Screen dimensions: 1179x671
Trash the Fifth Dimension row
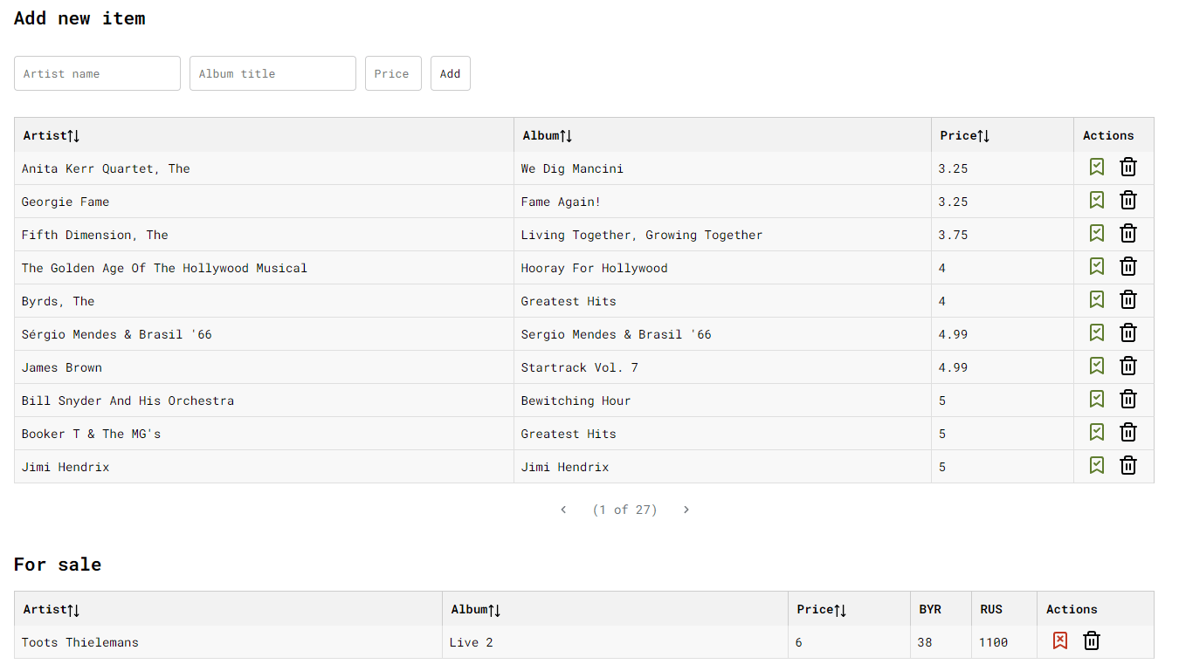click(x=1128, y=234)
